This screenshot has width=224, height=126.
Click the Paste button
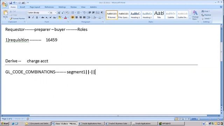(6, 15)
